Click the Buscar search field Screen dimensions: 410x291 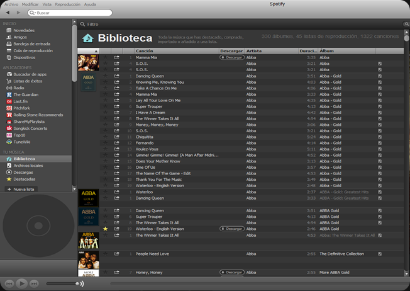point(70,13)
